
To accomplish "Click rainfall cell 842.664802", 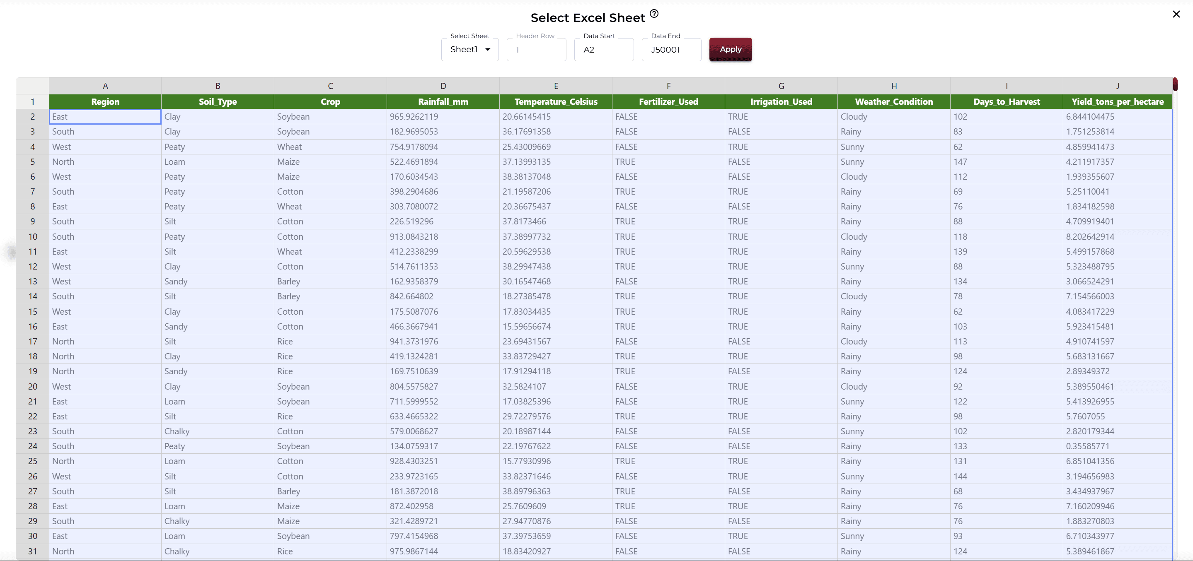I will [x=443, y=296].
